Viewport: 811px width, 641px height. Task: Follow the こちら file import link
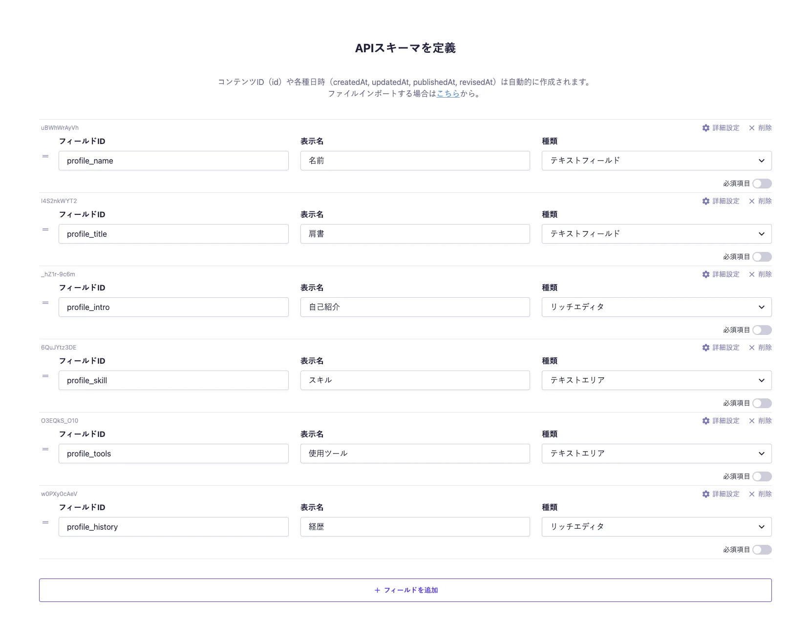point(448,94)
